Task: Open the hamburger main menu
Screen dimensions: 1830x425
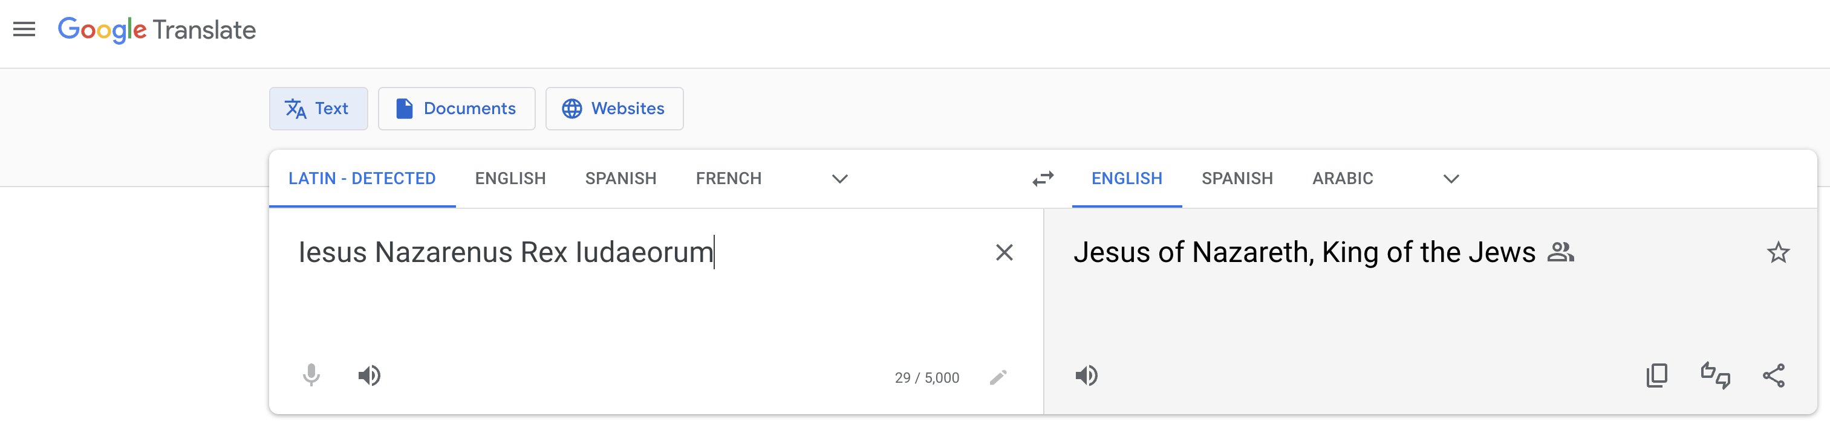Action: (x=24, y=29)
